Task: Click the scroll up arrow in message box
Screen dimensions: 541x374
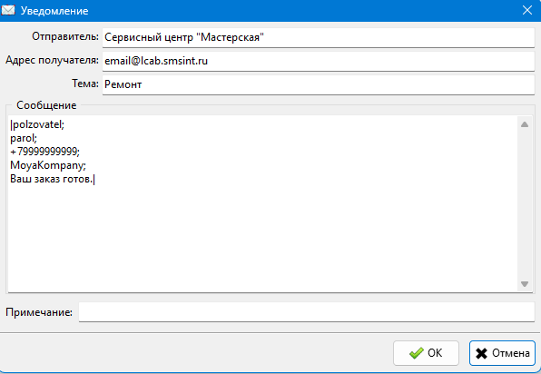Action: tap(525, 124)
